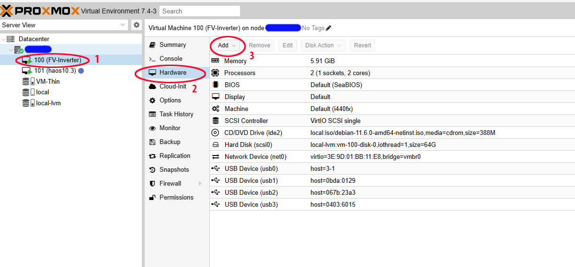Click the Proxmox logo
The width and height of the screenshot is (575, 267).
[40, 11]
